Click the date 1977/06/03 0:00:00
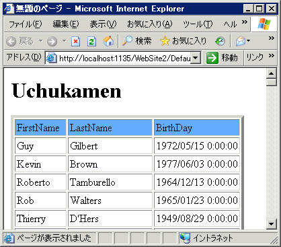The width and height of the screenshot is (281, 247). point(197,164)
